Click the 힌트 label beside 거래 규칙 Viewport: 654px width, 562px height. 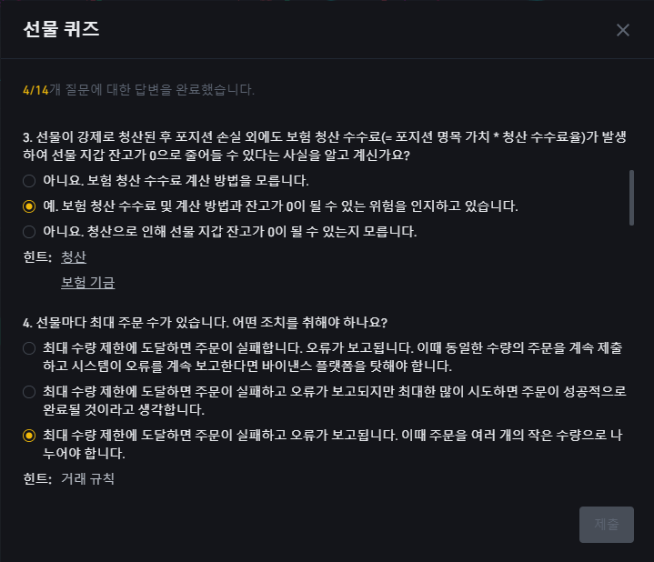[x=37, y=478]
